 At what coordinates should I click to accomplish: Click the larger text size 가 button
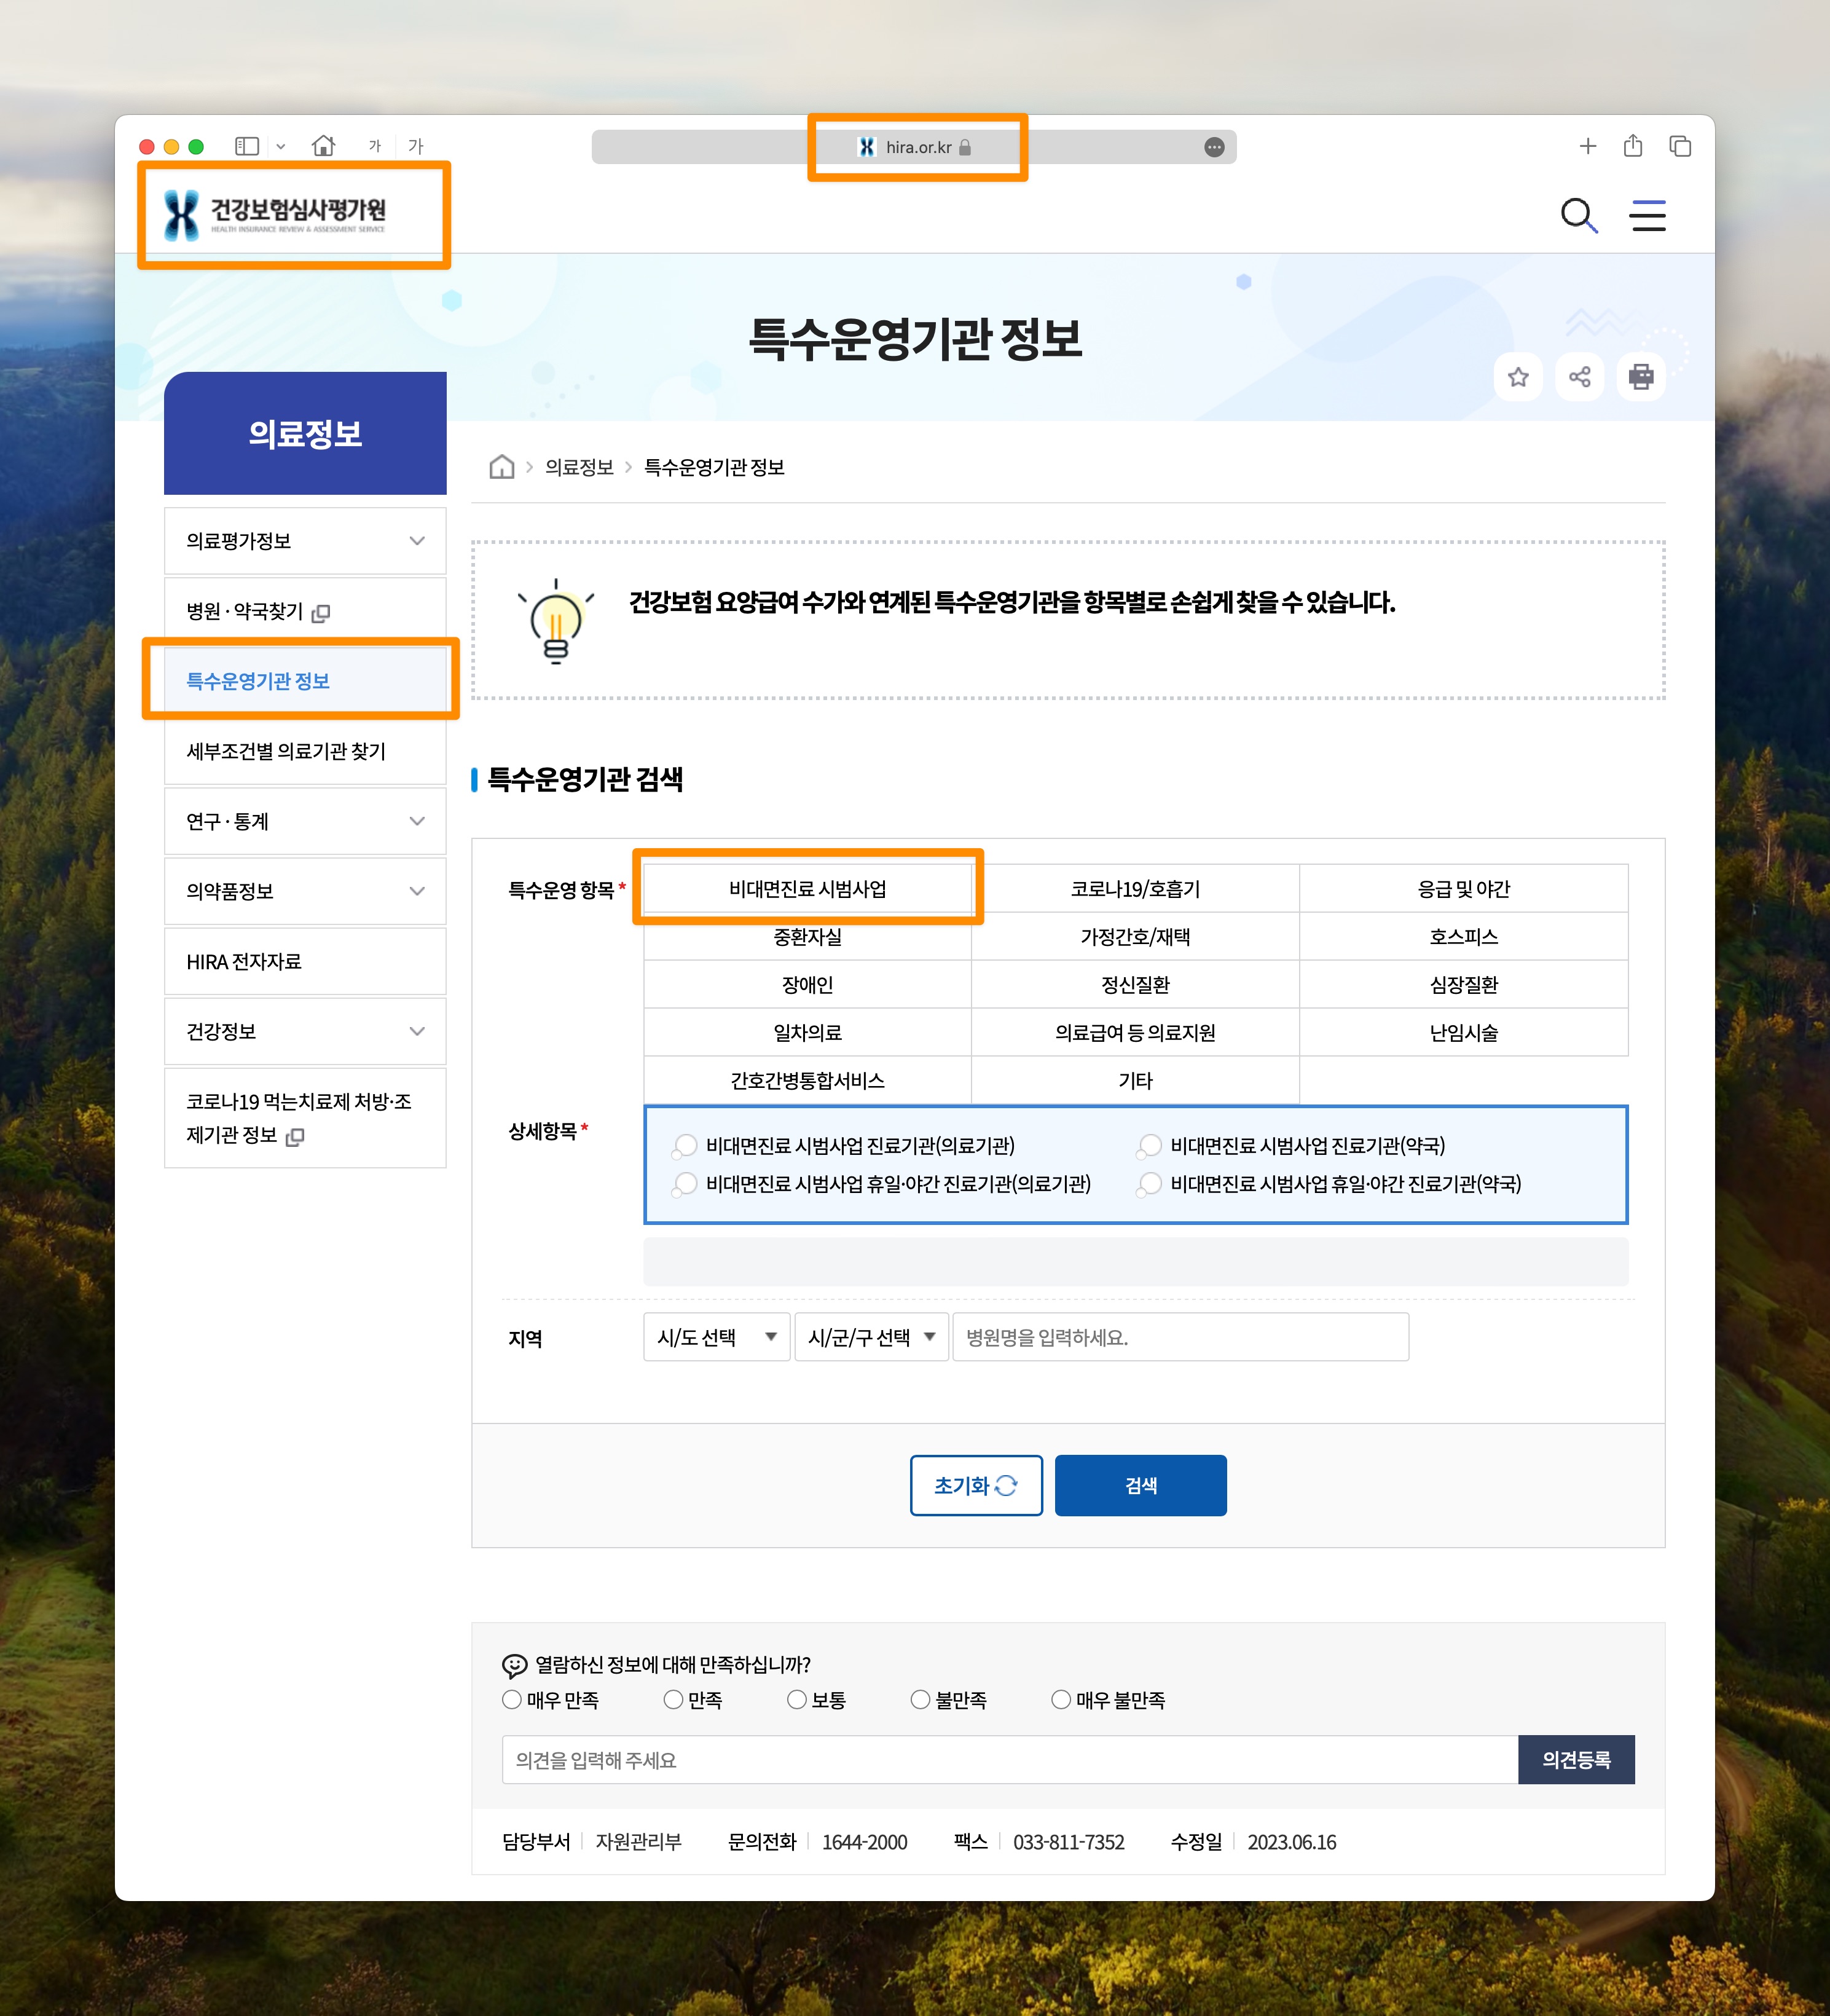click(x=416, y=146)
